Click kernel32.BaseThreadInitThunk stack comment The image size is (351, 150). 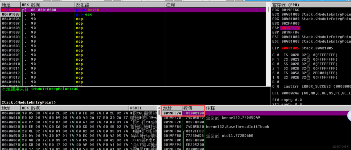(237, 127)
